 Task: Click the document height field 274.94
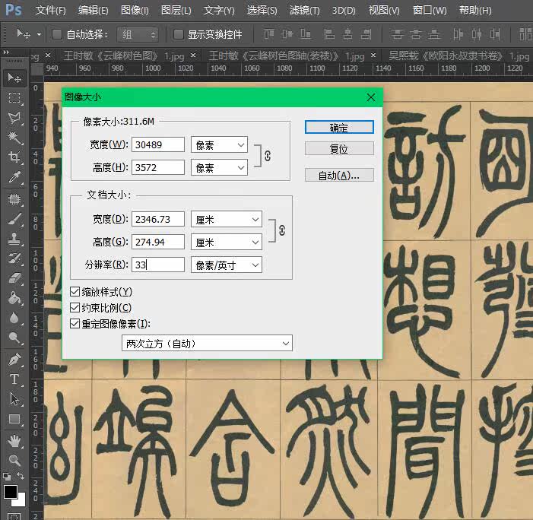click(158, 242)
